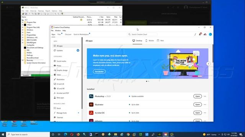
Task: Open Window menu in Creative Cloud Desktop
Action: [58, 30]
